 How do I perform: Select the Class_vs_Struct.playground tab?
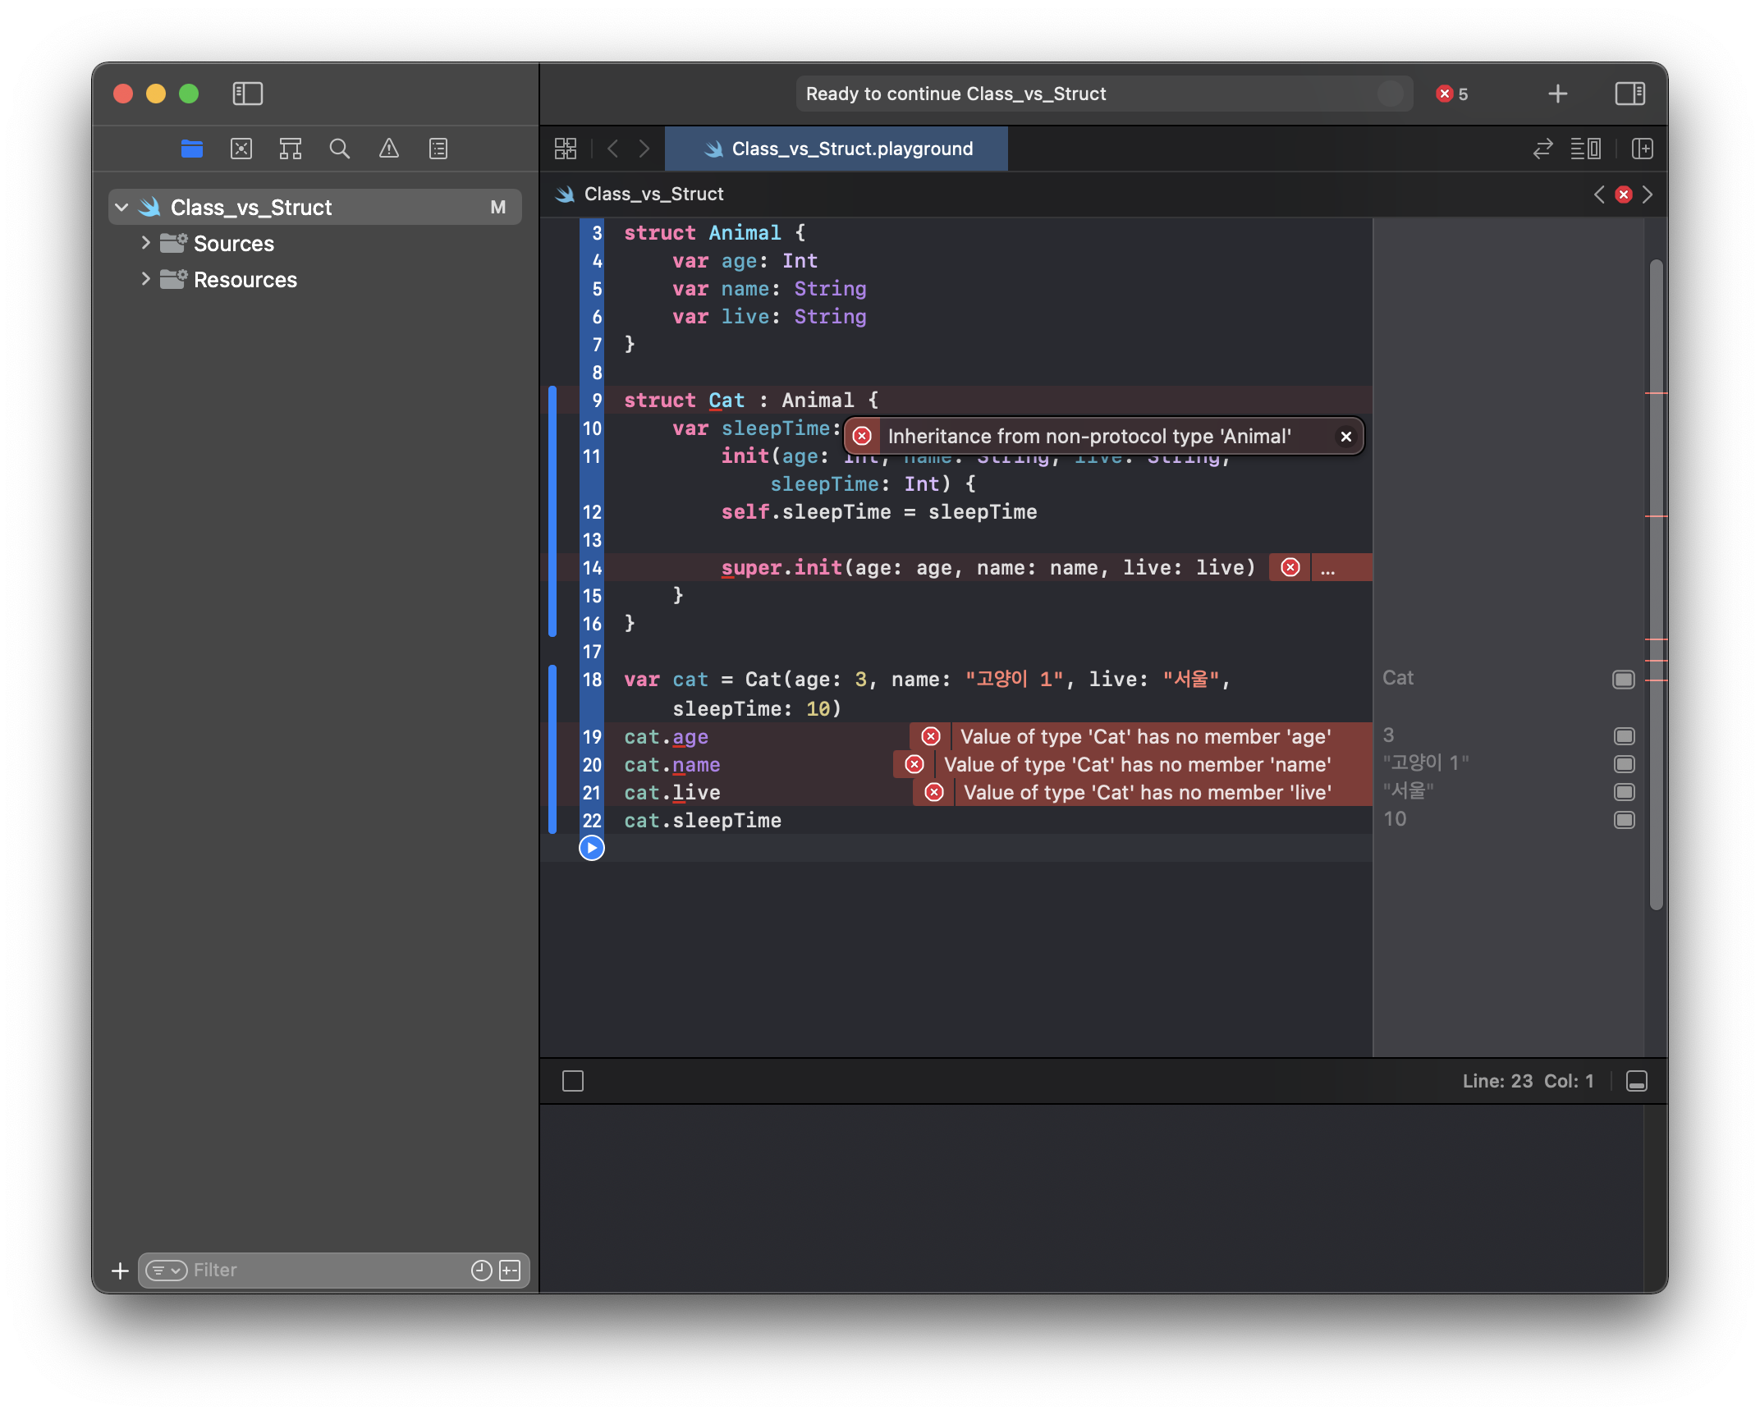pos(836,149)
